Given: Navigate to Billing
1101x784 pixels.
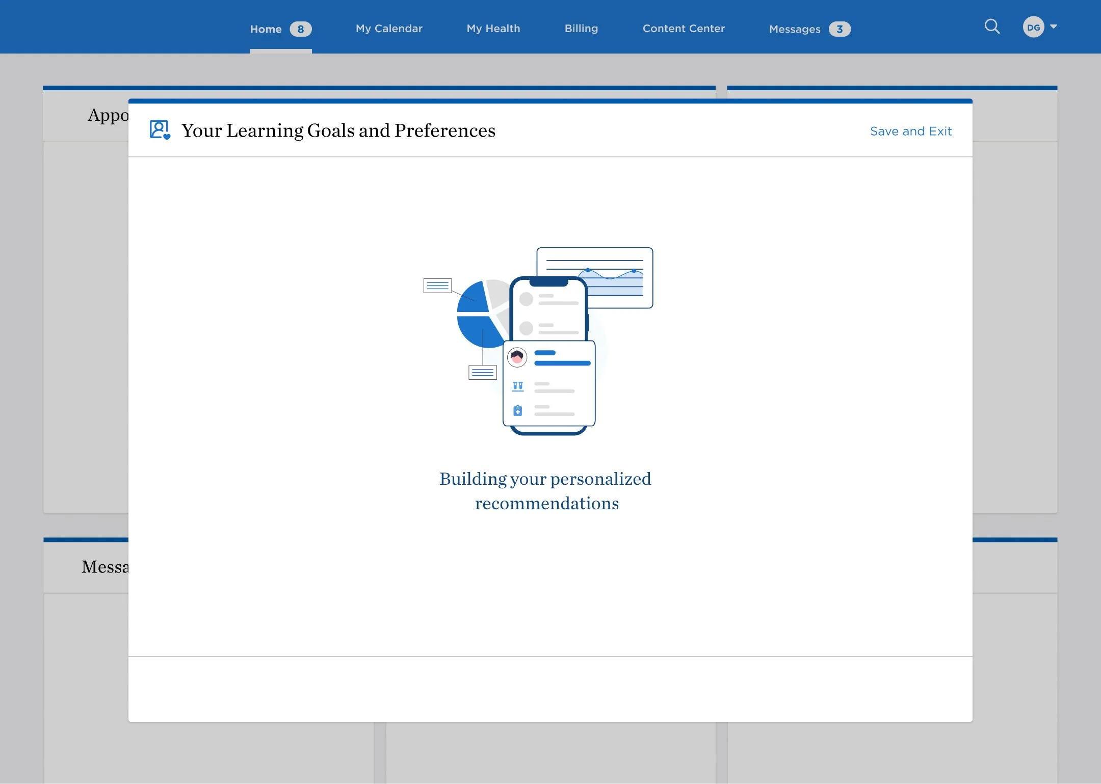Looking at the screenshot, I should [x=581, y=29].
